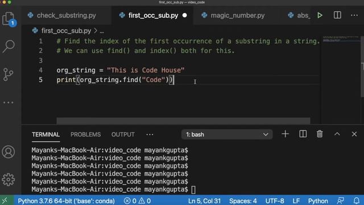Kill terminal with trash icon
The width and height of the screenshot is (364, 205).
coord(320,134)
